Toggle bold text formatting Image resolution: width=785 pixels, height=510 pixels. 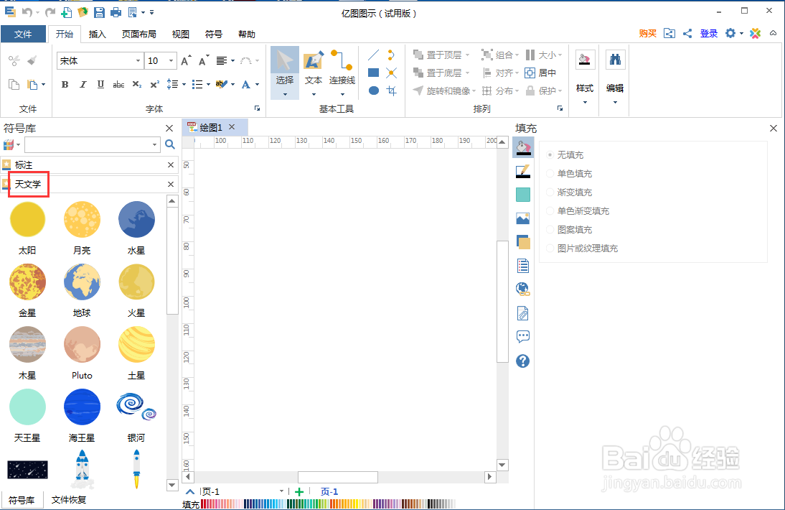pyautogui.click(x=65, y=84)
